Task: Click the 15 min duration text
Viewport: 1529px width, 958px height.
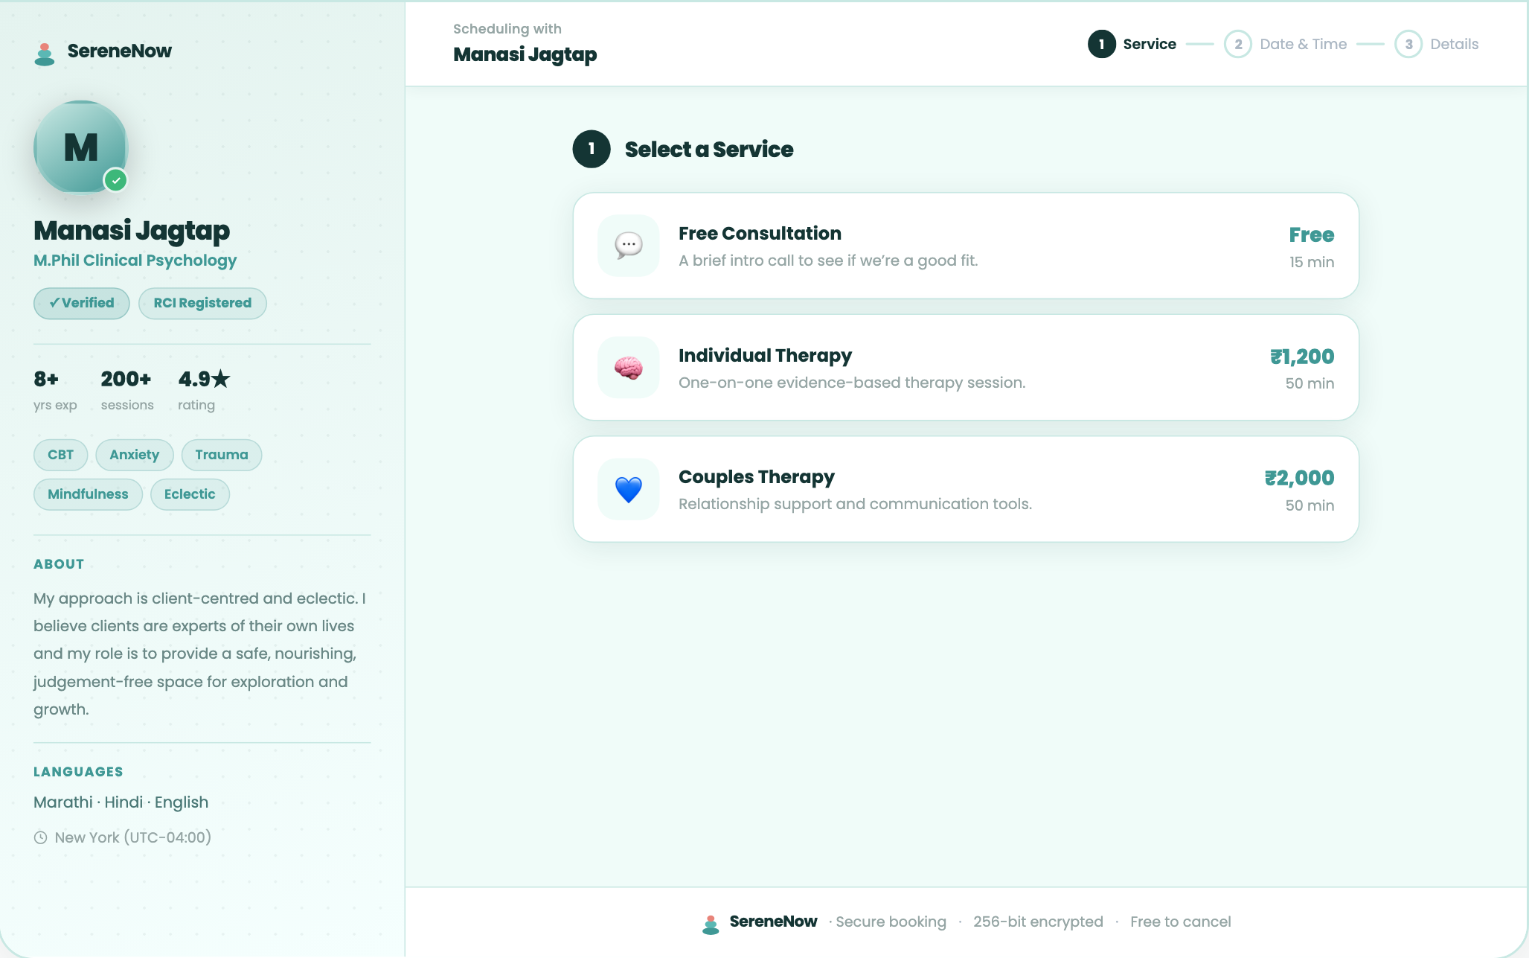Action: 1312,262
